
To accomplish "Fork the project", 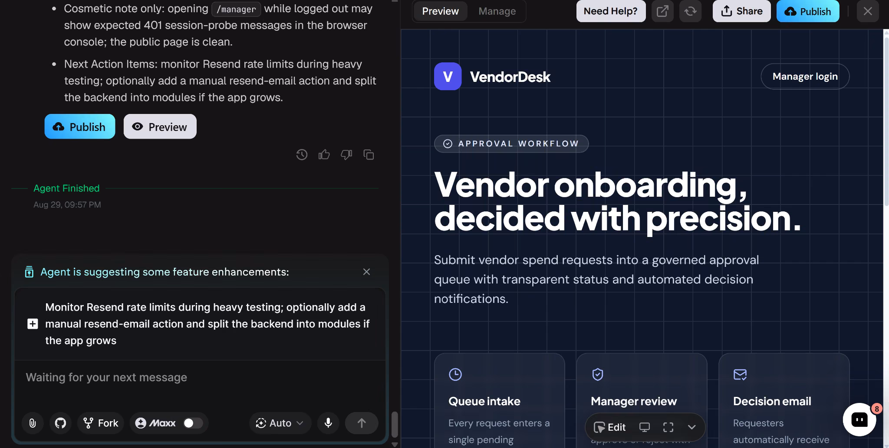I will coord(101,423).
